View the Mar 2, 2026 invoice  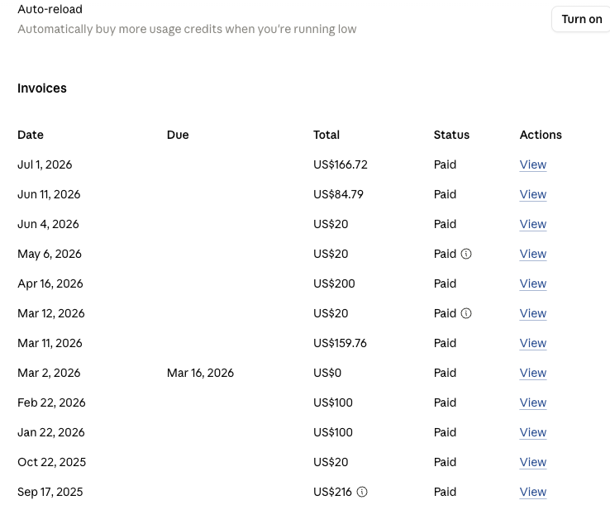pyautogui.click(x=533, y=373)
